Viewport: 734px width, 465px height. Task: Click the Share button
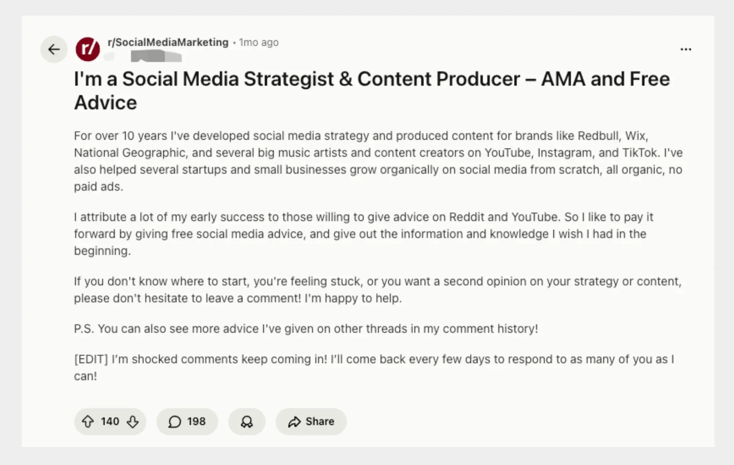point(311,422)
